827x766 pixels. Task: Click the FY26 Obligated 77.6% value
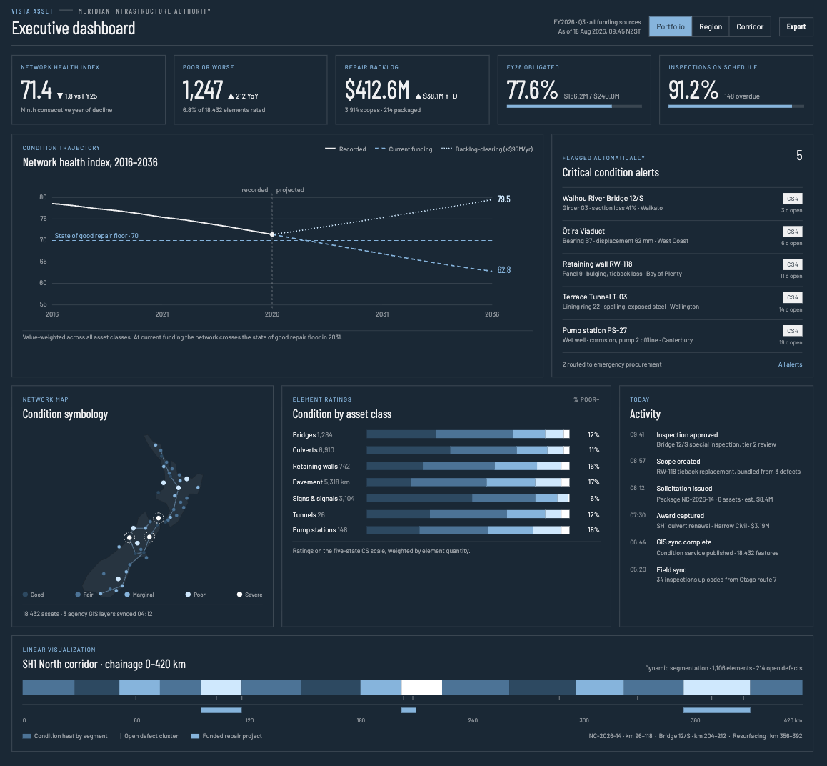coord(531,90)
